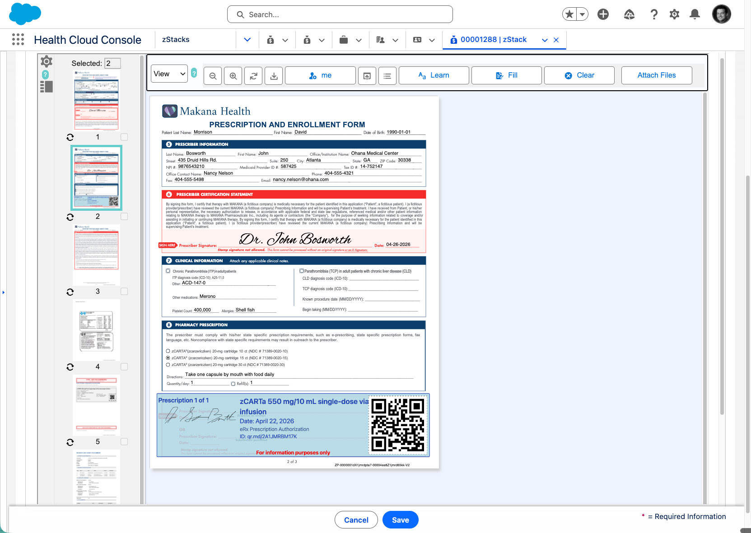The image size is (751, 533).
Task: Open the second medicine bottle tab
Action: coord(307,40)
